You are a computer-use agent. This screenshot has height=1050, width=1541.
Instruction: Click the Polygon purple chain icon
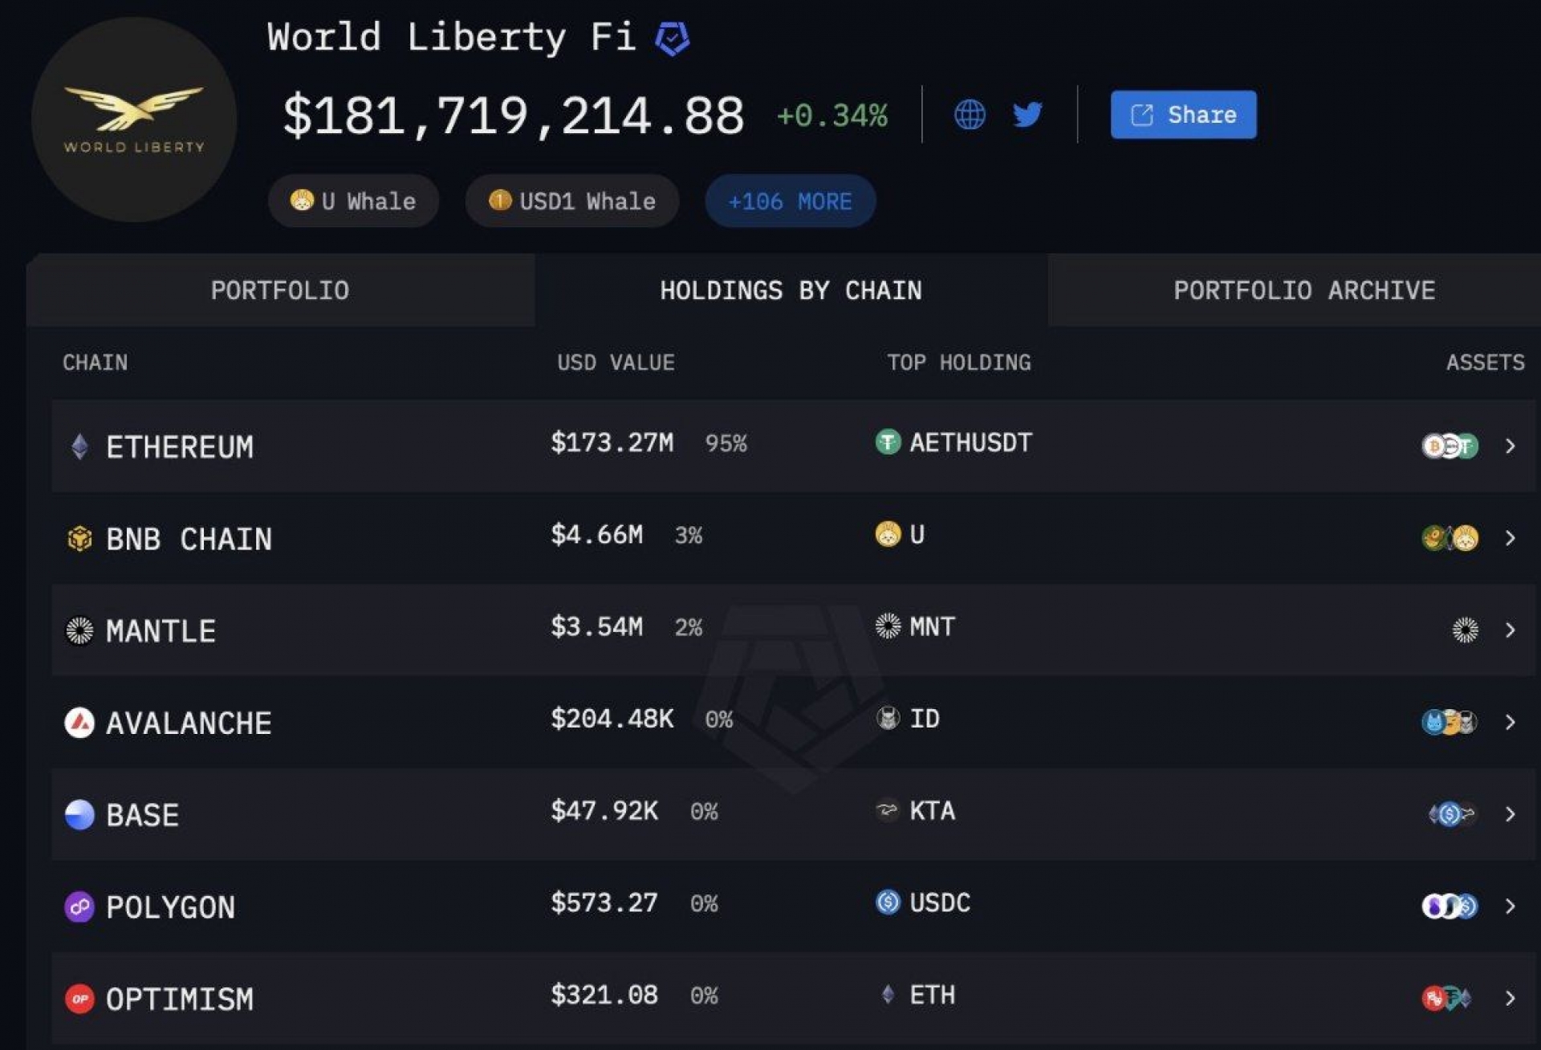[79, 907]
